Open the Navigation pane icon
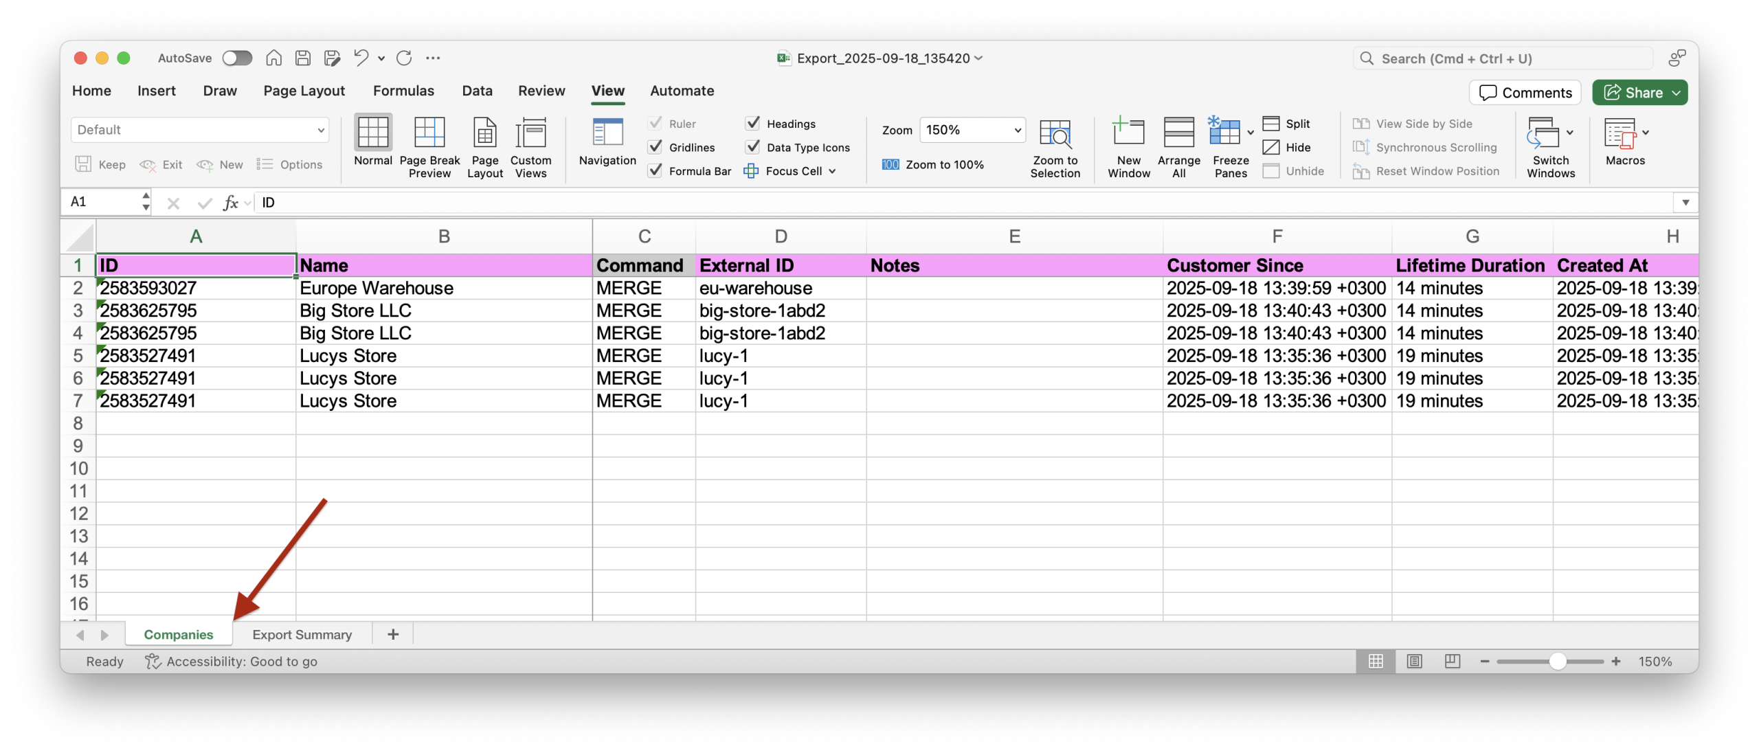The image size is (1759, 753). tap(607, 133)
